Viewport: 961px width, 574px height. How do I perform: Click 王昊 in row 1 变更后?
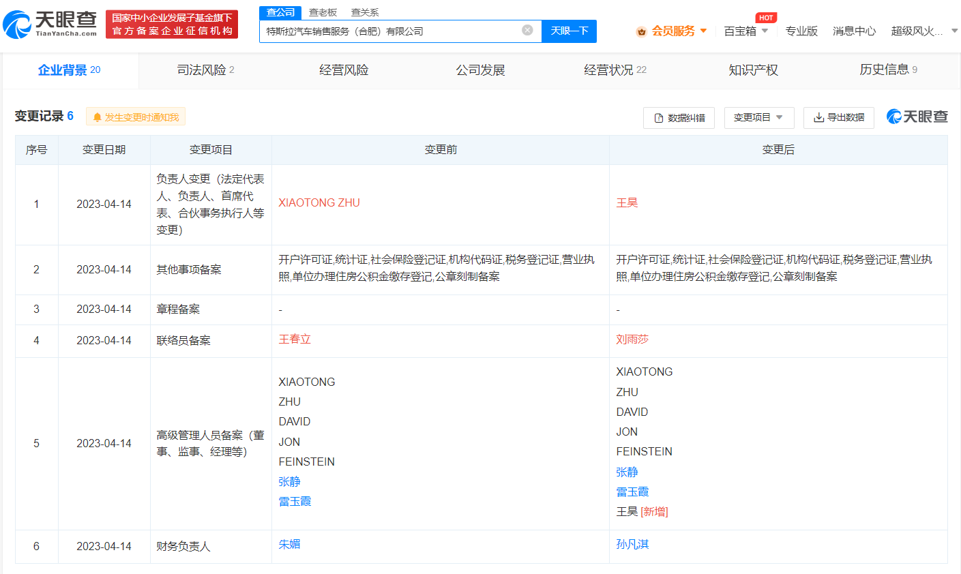pos(627,203)
